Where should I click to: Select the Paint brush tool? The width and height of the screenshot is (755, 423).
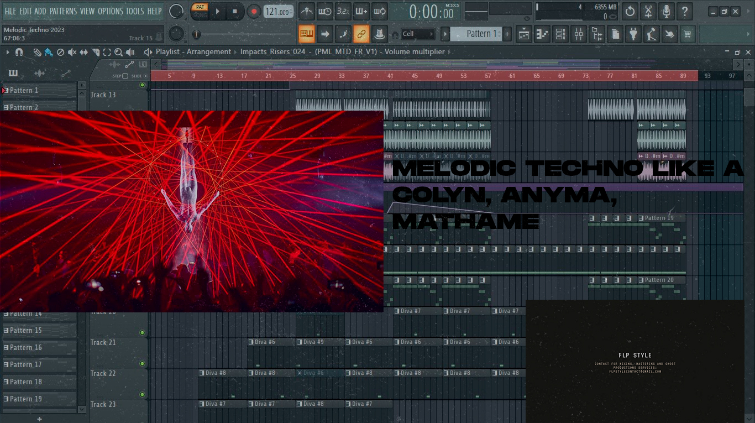pyautogui.click(x=49, y=52)
